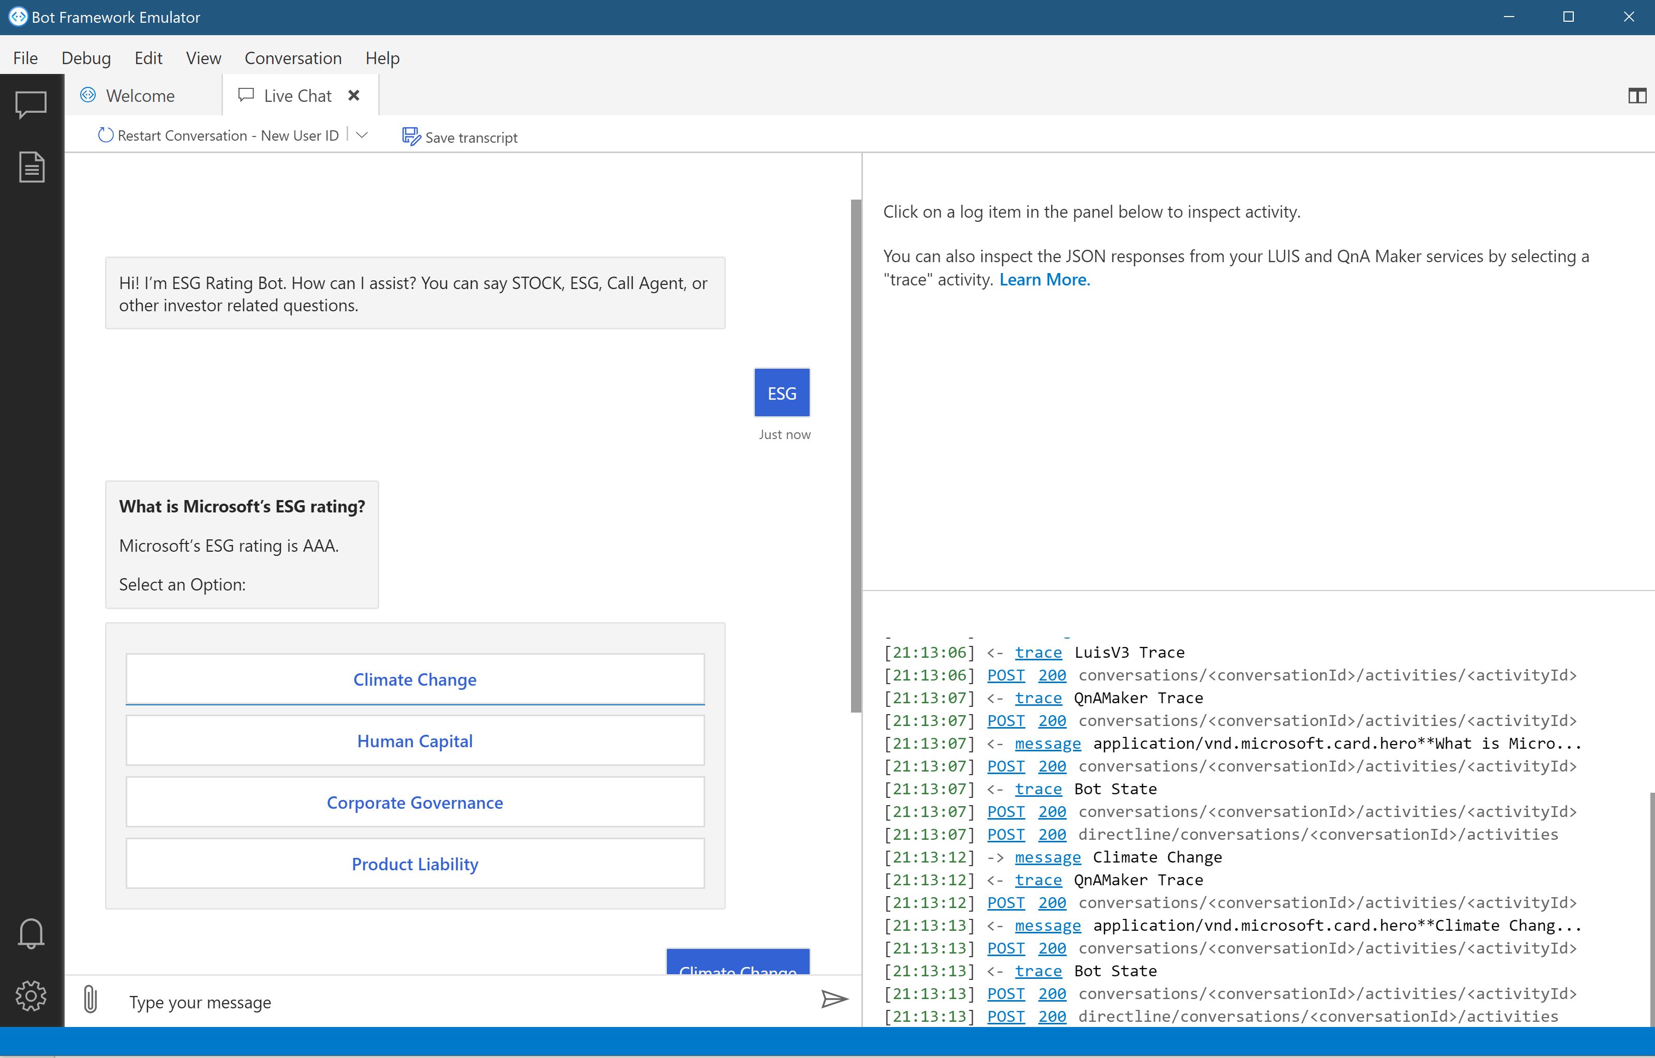This screenshot has height=1058, width=1655.
Task: Click the Restart Conversation refresh icon
Action: tap(105, 135)
